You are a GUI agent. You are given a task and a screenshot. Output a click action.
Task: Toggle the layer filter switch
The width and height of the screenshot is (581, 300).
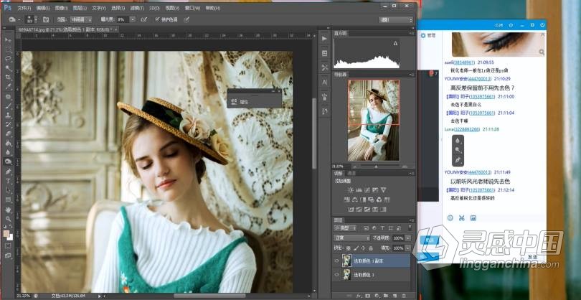(x=410, y=228)
